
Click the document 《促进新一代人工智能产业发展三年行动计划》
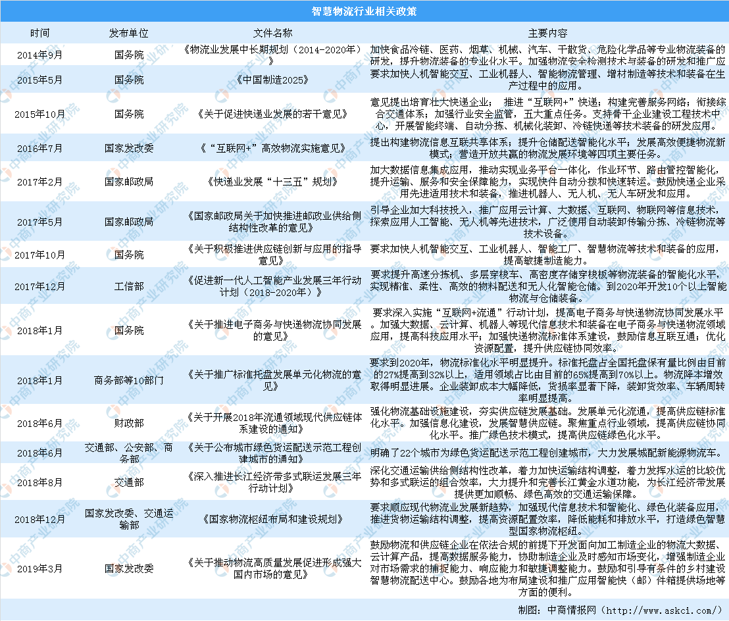[x=273, y=286]
